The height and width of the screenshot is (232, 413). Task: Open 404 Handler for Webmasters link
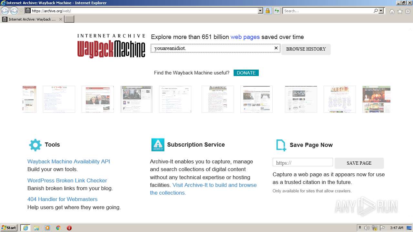[62, 199]
